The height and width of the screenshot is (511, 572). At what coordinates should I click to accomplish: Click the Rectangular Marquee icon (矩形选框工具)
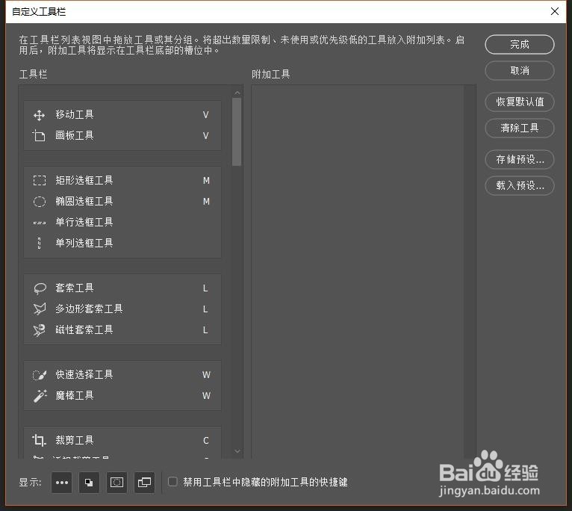coord(40,181)
